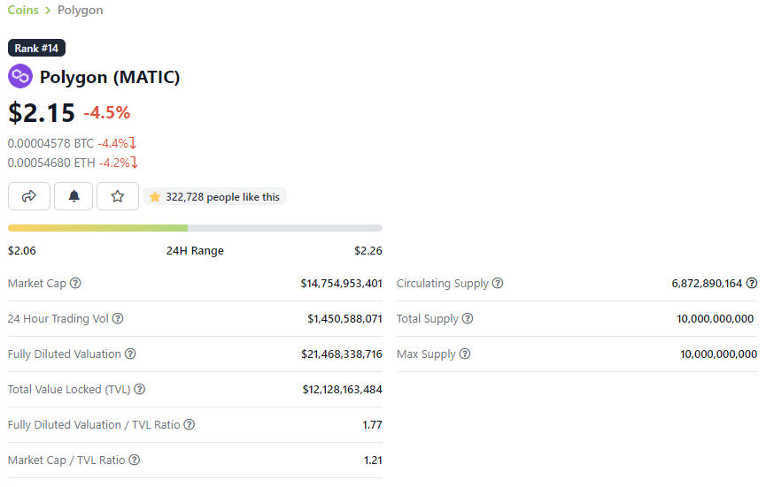
Task: Click the purple Polygon logo icon
Action: 20,77
